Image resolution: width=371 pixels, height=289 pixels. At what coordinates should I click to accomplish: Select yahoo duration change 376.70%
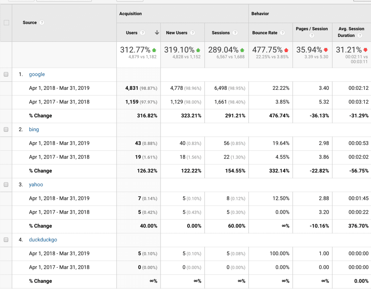tap(358, 226)
